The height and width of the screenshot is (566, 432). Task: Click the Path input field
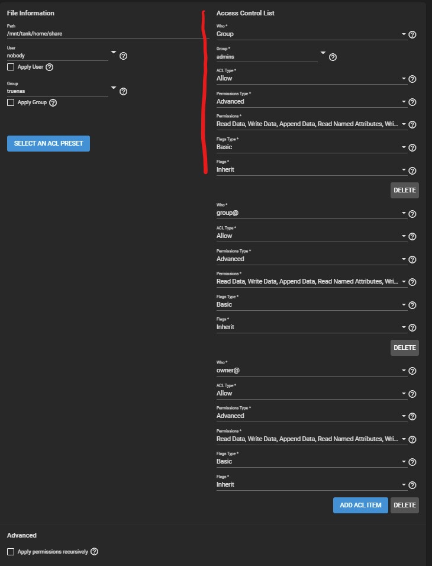(x=104, y=34)
